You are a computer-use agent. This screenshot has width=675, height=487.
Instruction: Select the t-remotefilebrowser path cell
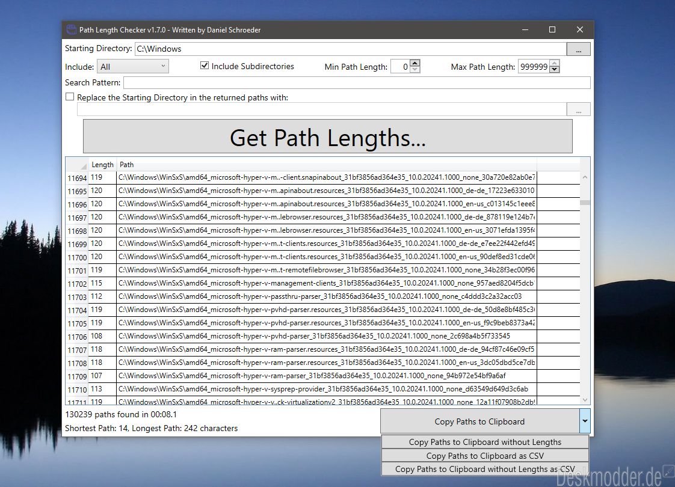[326, 270]
